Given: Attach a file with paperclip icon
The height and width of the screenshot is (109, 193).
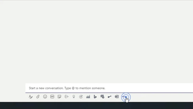Looking at the screenshot, I should pyautogui.click(x=38, y=97).
